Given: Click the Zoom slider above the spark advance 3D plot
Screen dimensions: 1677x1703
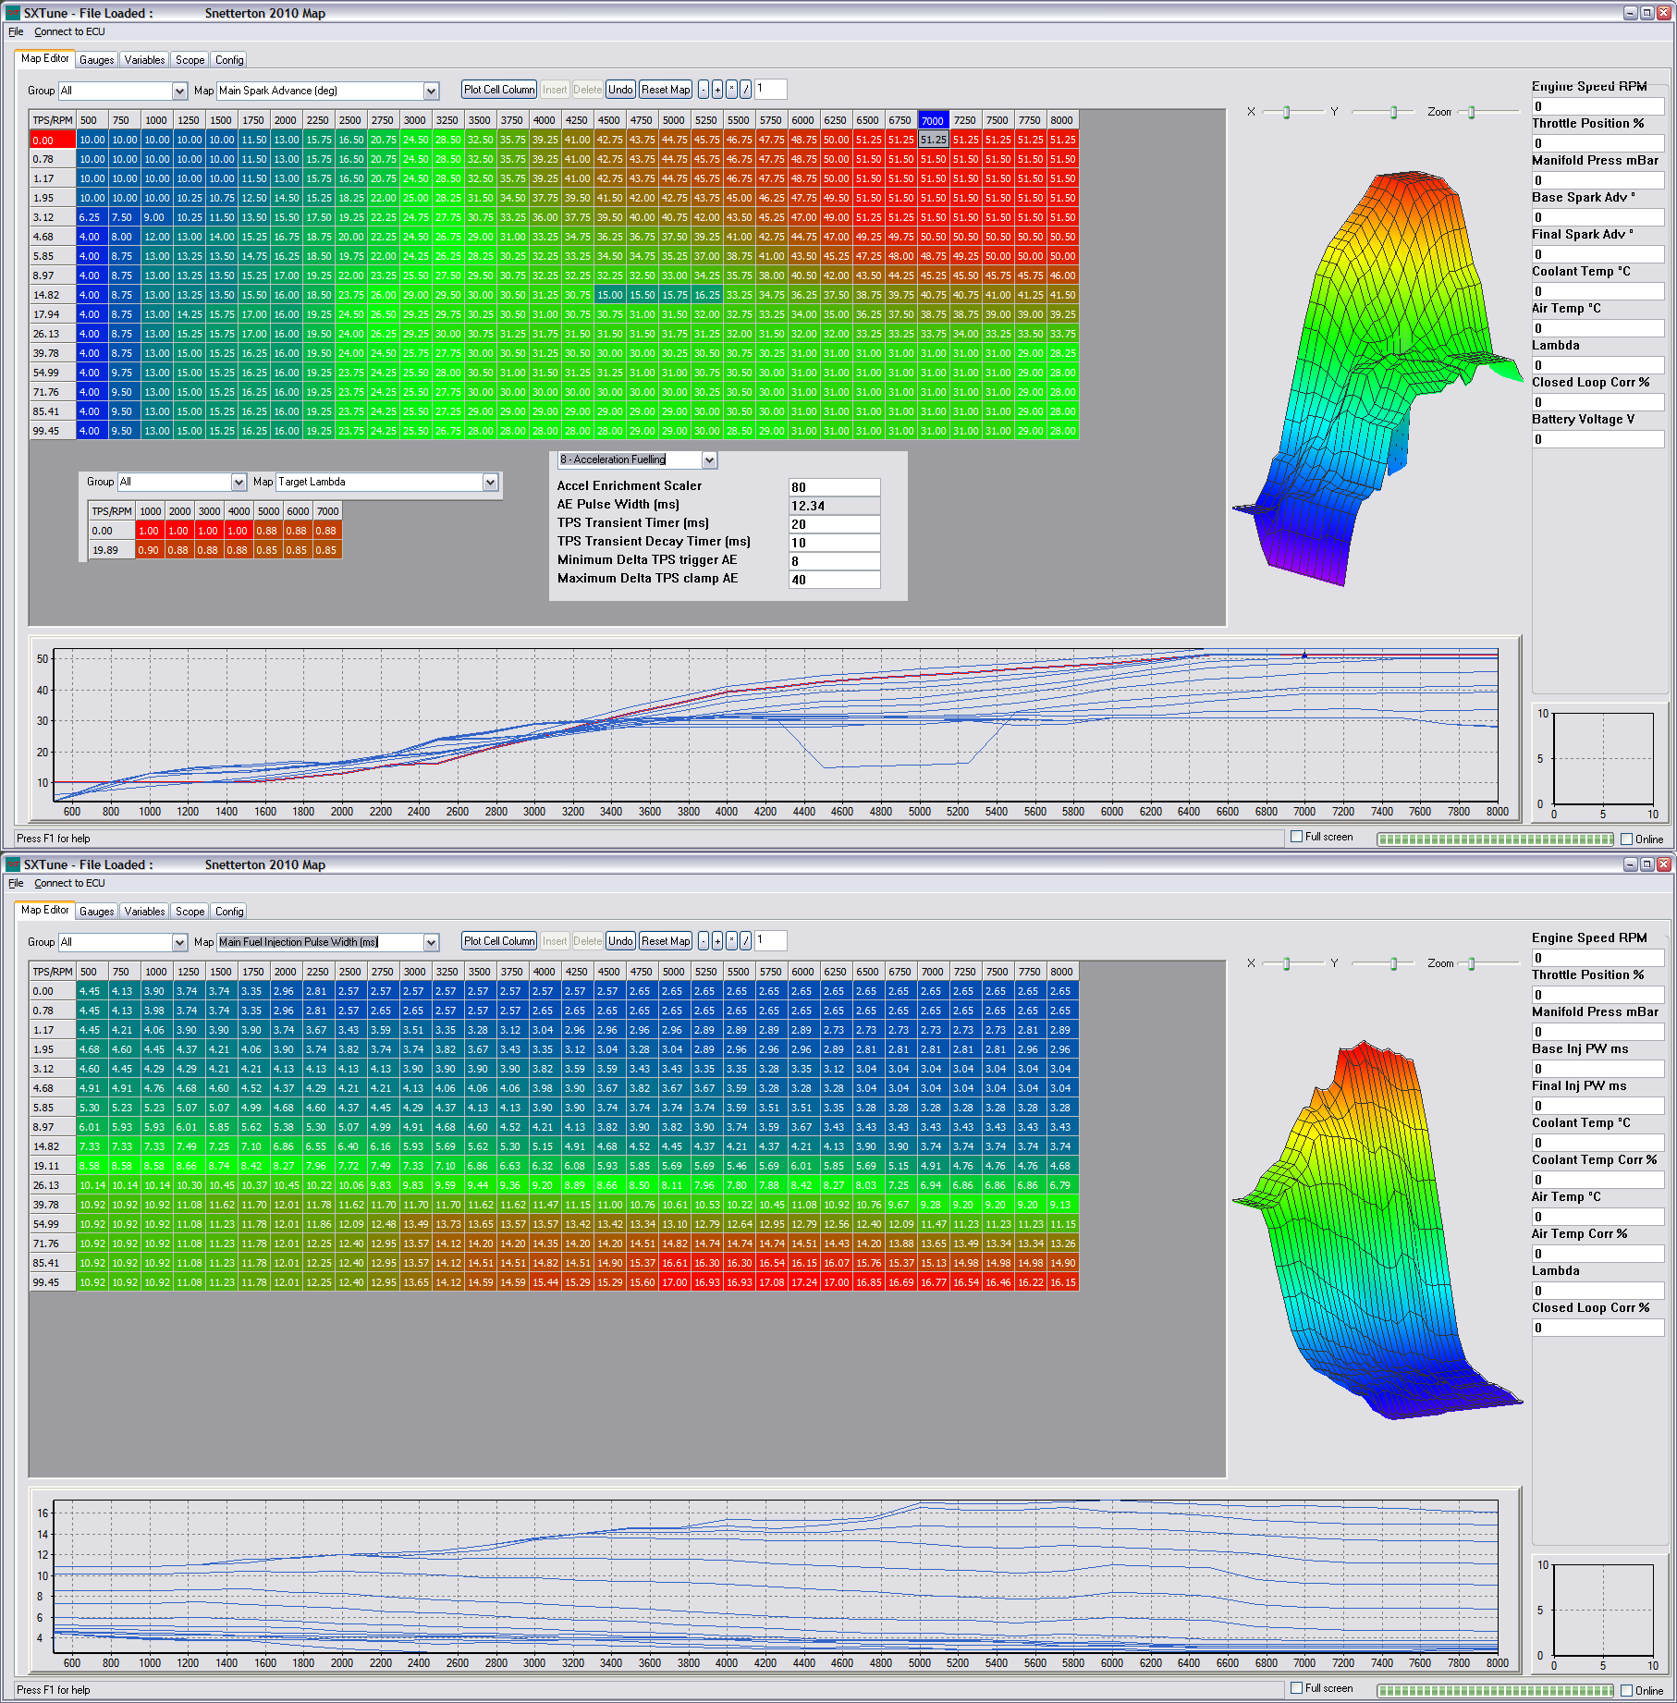Looking at the screenshot, I should click(1487, 112).
